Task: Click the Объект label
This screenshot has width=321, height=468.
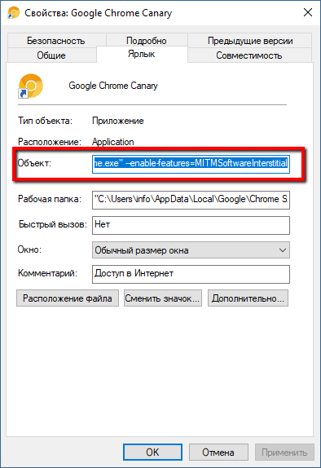Action: (x=34, y=163)
